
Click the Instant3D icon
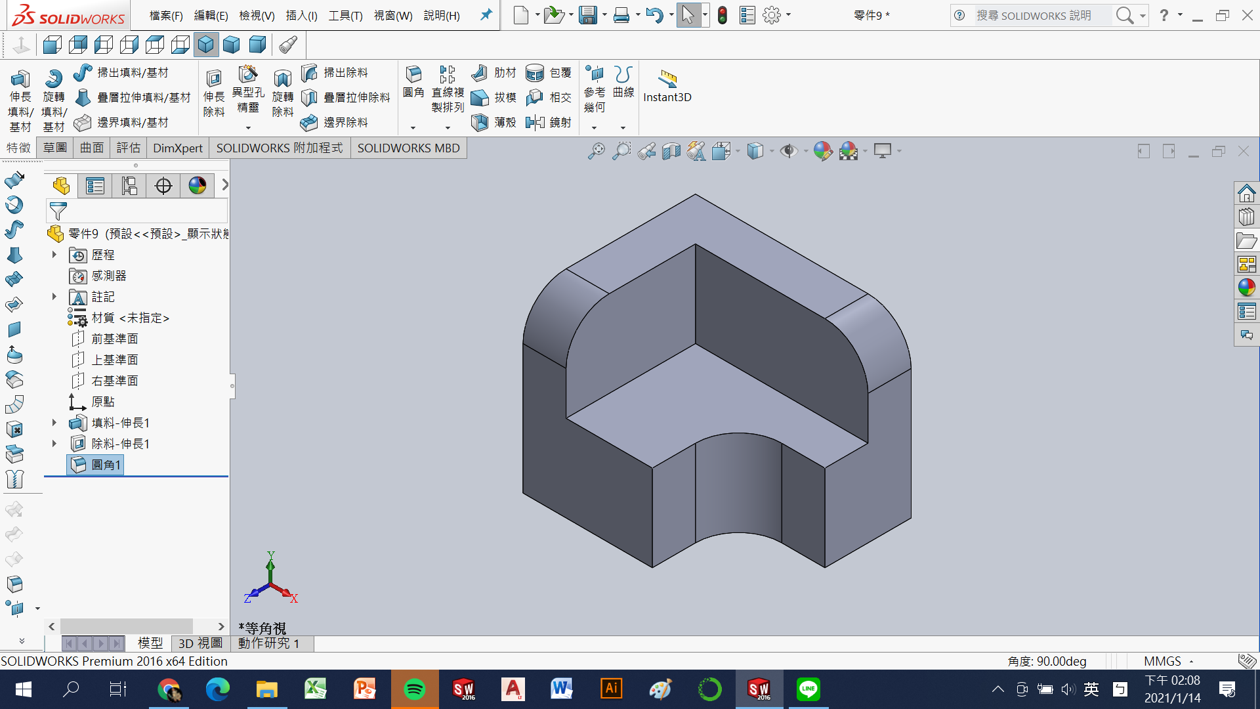point(667,79)
